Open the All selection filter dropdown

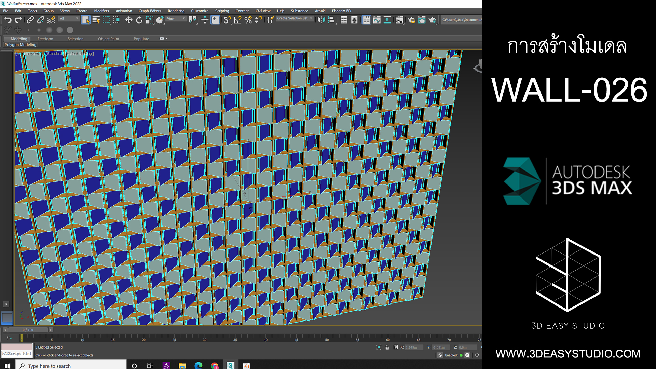pyautogui.click(x=69, y=19)
